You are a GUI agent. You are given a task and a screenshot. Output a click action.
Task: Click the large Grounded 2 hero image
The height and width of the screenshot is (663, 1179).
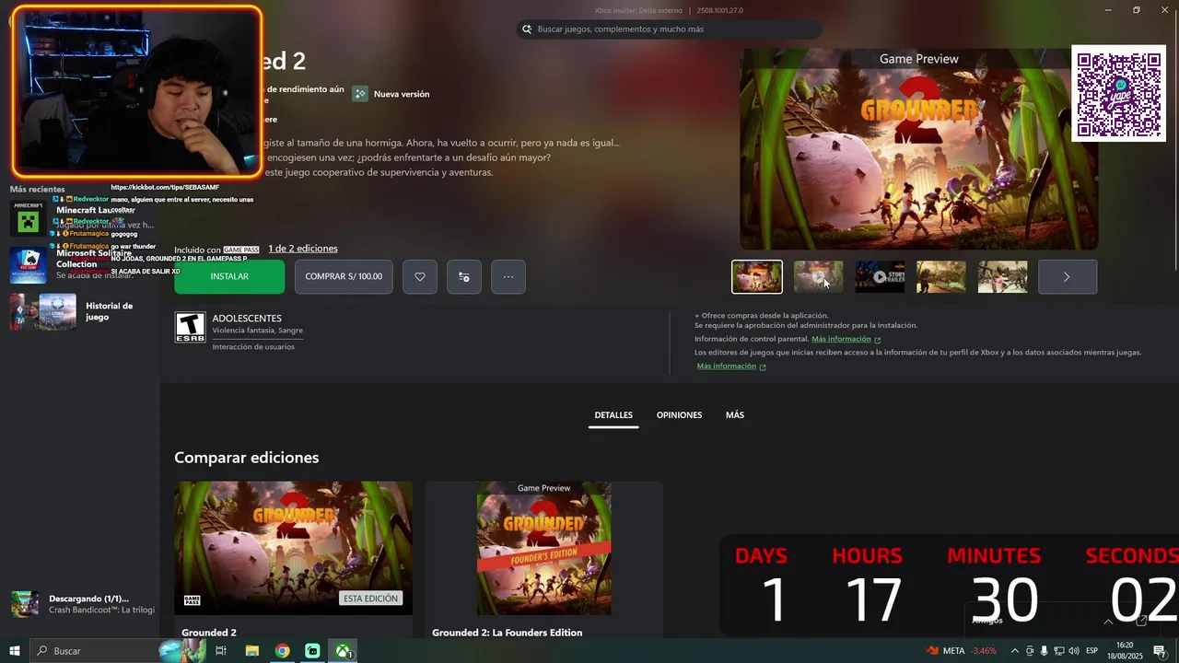[x=918, y=149]
